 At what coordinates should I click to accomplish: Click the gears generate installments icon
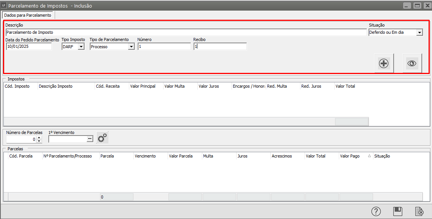(102, 138)
